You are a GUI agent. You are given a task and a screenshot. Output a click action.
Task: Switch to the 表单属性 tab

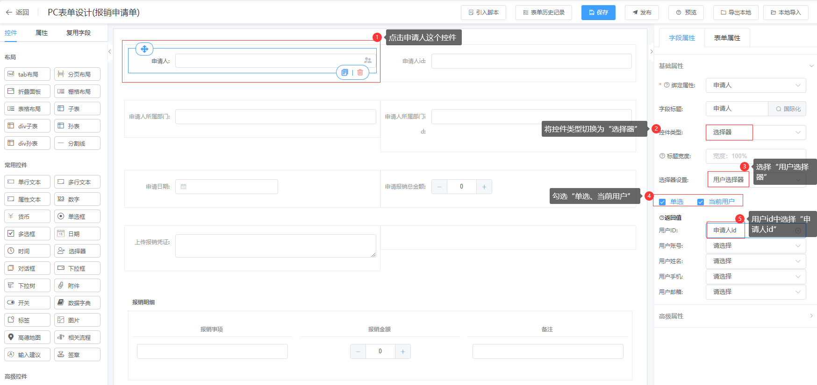tap(727, 38)
